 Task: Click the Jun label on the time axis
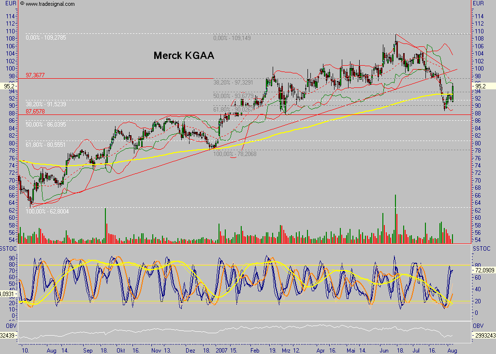[384, 351]
